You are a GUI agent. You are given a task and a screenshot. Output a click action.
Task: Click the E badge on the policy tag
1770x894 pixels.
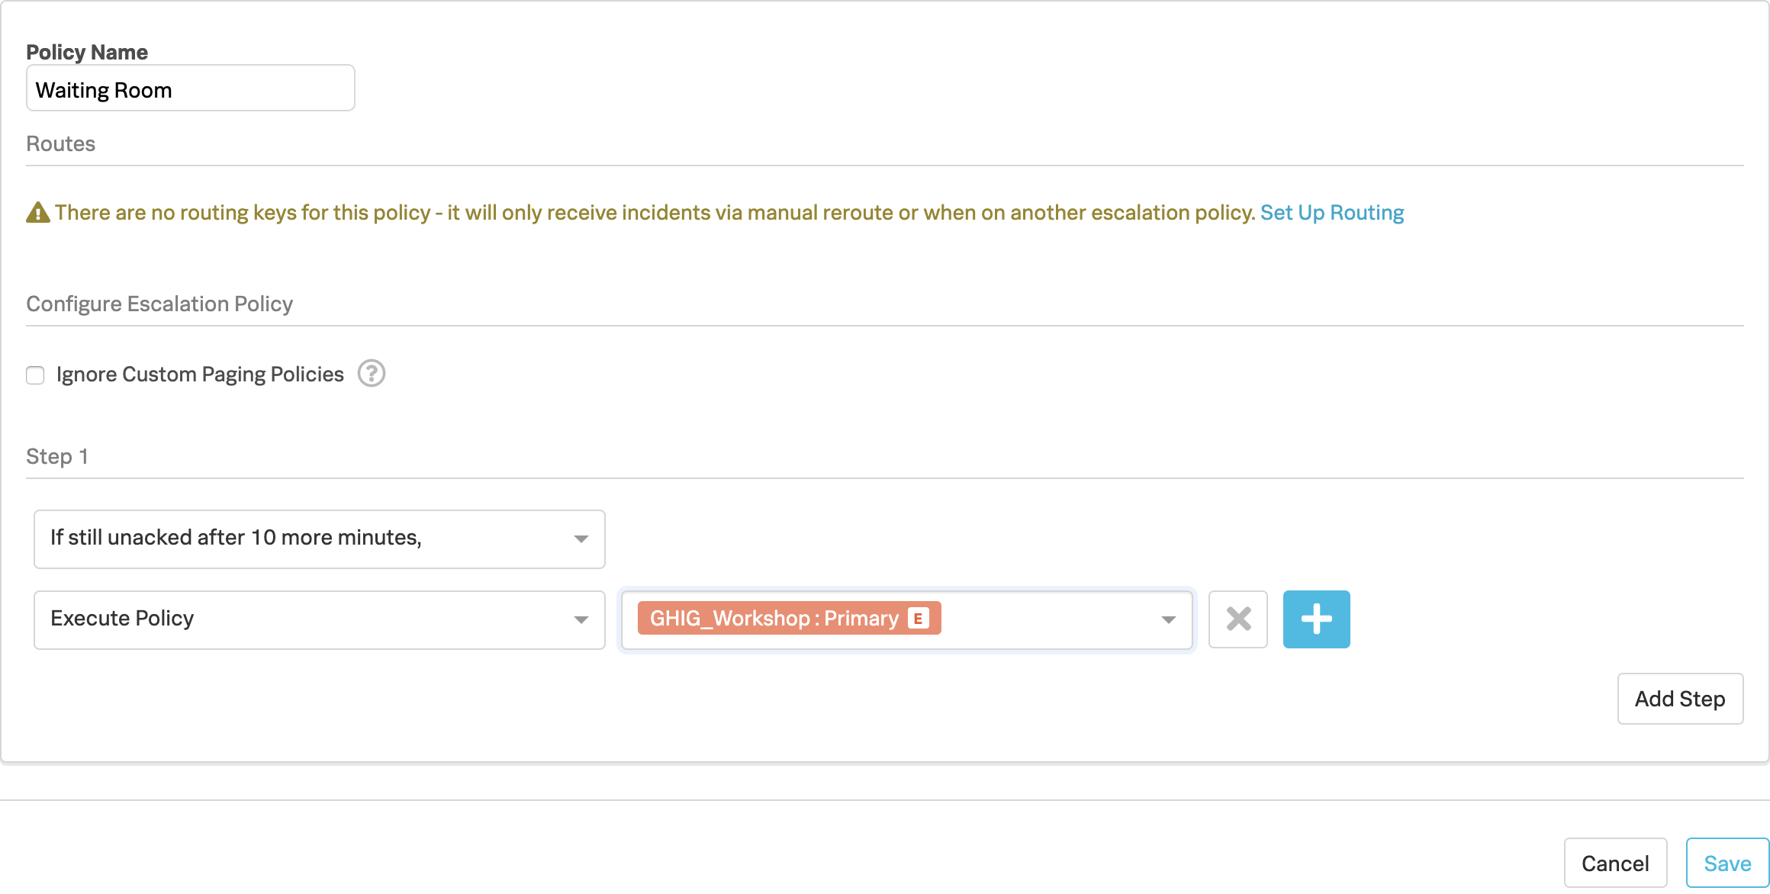coord(919,618)
